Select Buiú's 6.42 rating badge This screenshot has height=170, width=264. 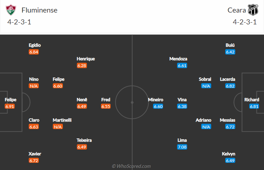click(x=230, y=52)
